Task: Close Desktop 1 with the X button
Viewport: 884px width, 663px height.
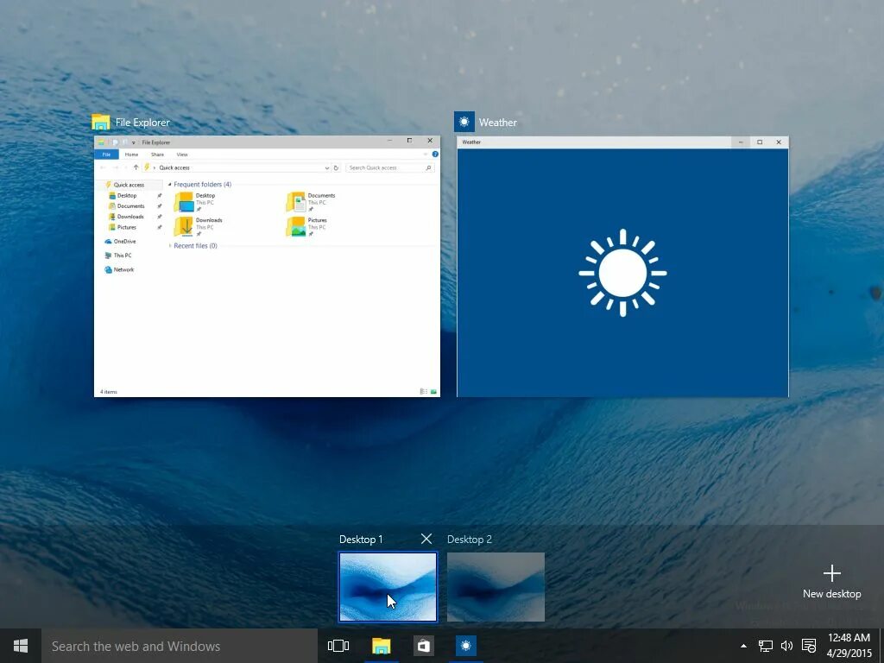Action: (426, 539)
